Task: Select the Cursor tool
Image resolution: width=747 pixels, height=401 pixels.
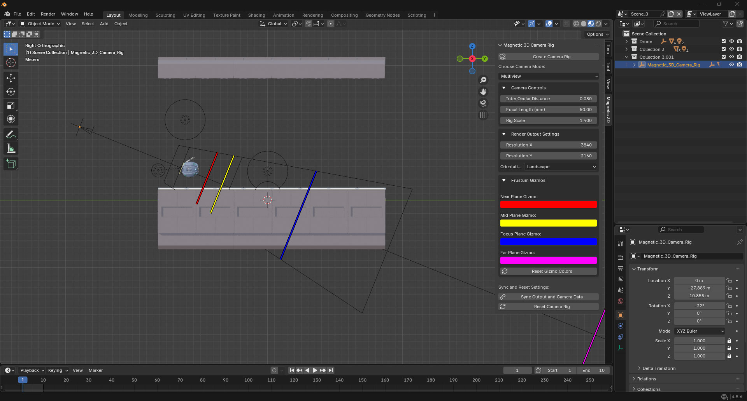Action: click(11, 63)
